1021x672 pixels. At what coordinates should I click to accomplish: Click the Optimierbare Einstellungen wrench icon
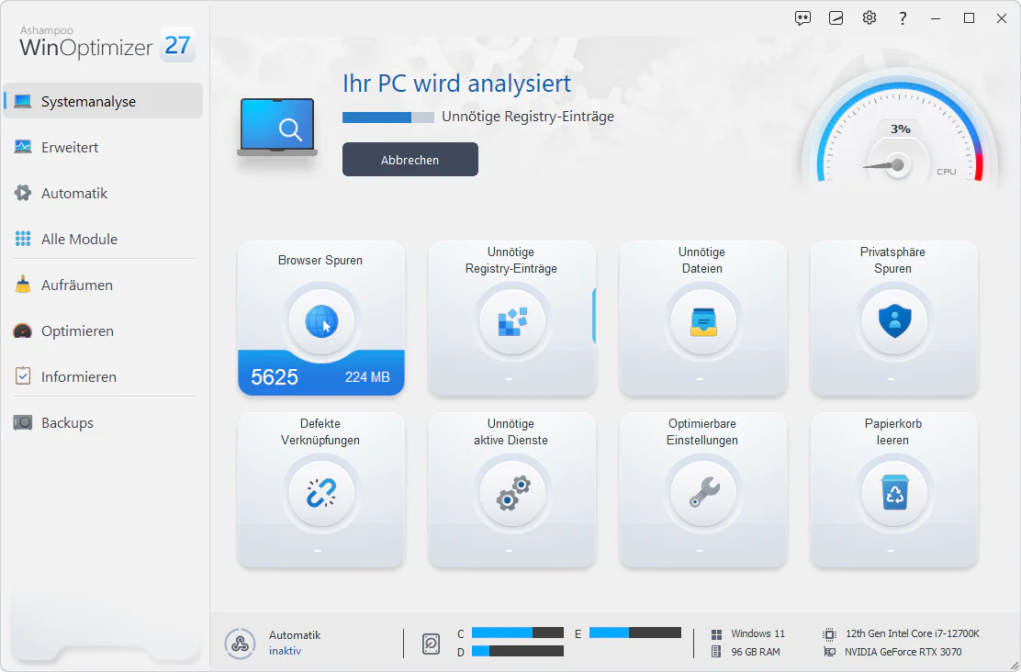point(703,493)
